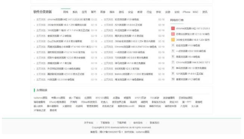
Task: Switch to the 手机 tab
Action: click(x=158, y=12)
